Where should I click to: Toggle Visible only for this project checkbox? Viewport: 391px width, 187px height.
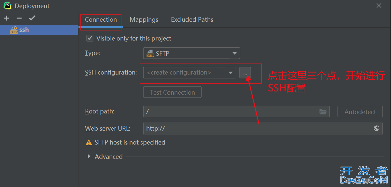pyautogui.click(x=90, y=38)
